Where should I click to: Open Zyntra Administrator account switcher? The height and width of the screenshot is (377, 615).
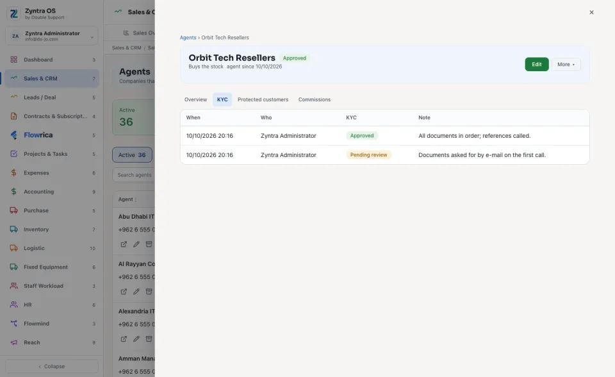pos(52,36)
